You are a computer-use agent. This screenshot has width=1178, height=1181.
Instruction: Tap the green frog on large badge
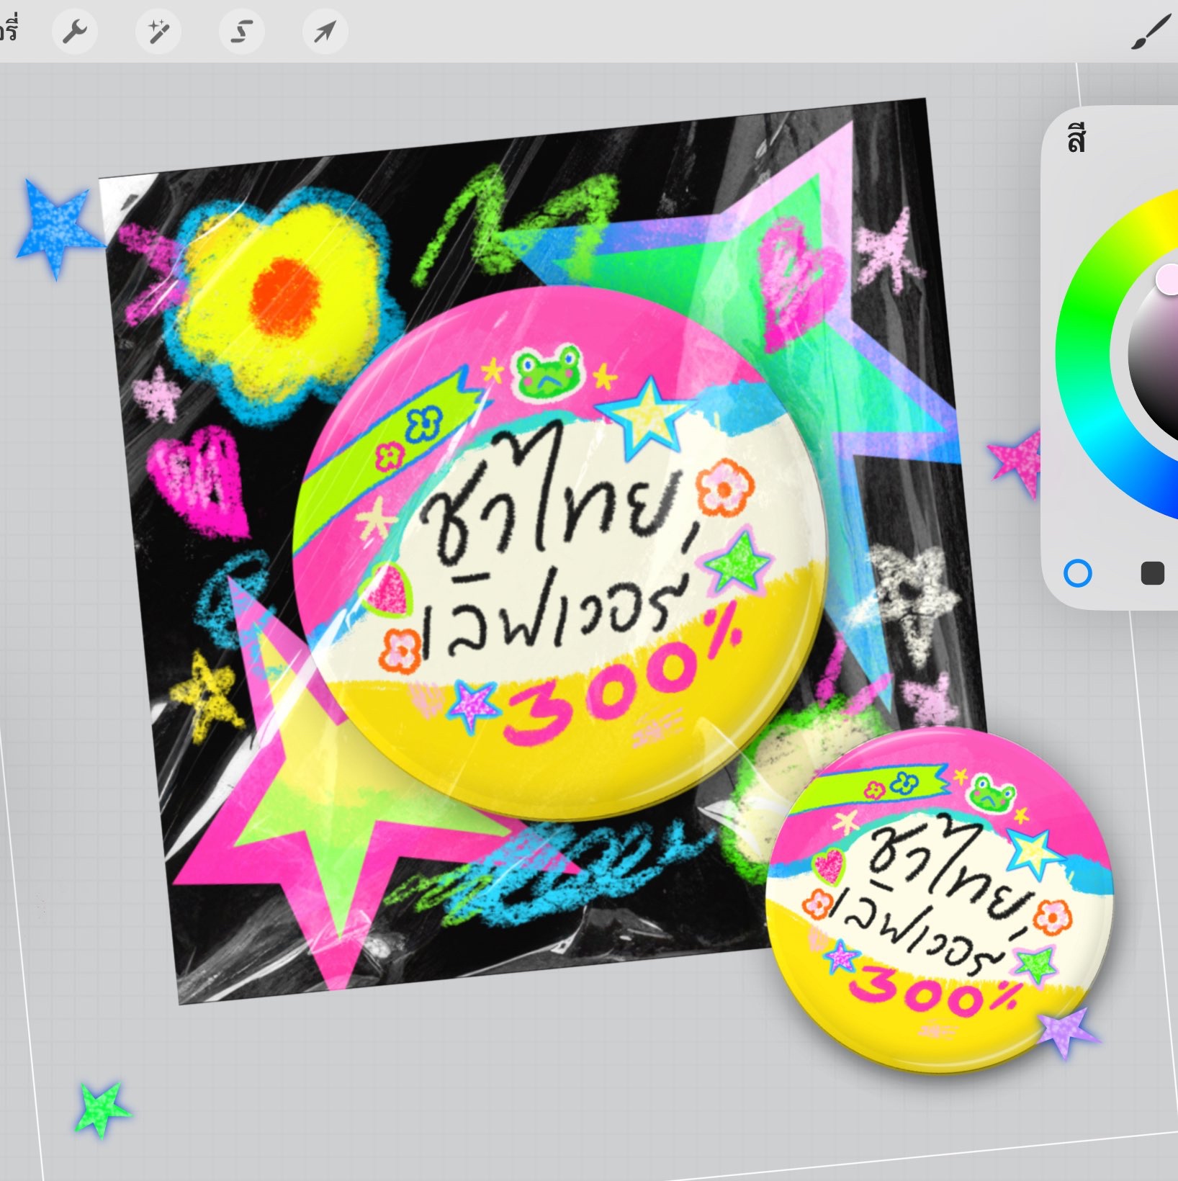pos(547,371)
